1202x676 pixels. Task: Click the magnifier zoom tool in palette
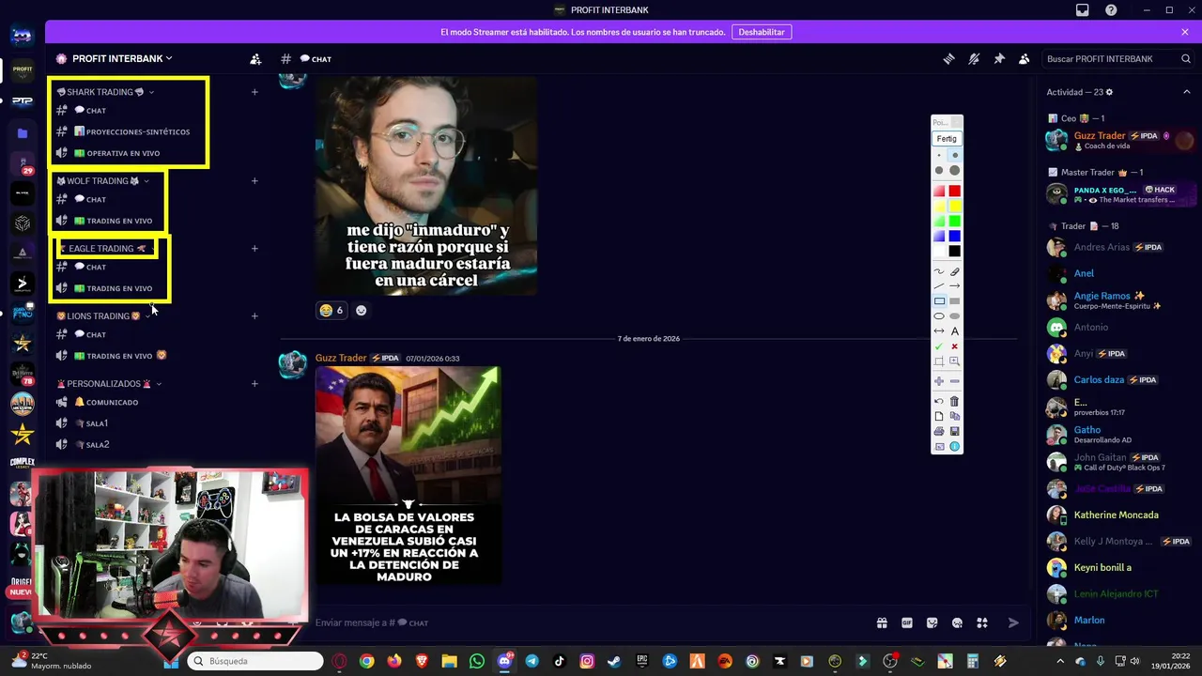click(x=955, y=361)
